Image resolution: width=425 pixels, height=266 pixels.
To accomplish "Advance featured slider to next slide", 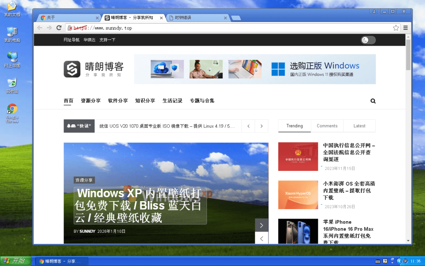I will pyautogui.click(x=261, y=225).
